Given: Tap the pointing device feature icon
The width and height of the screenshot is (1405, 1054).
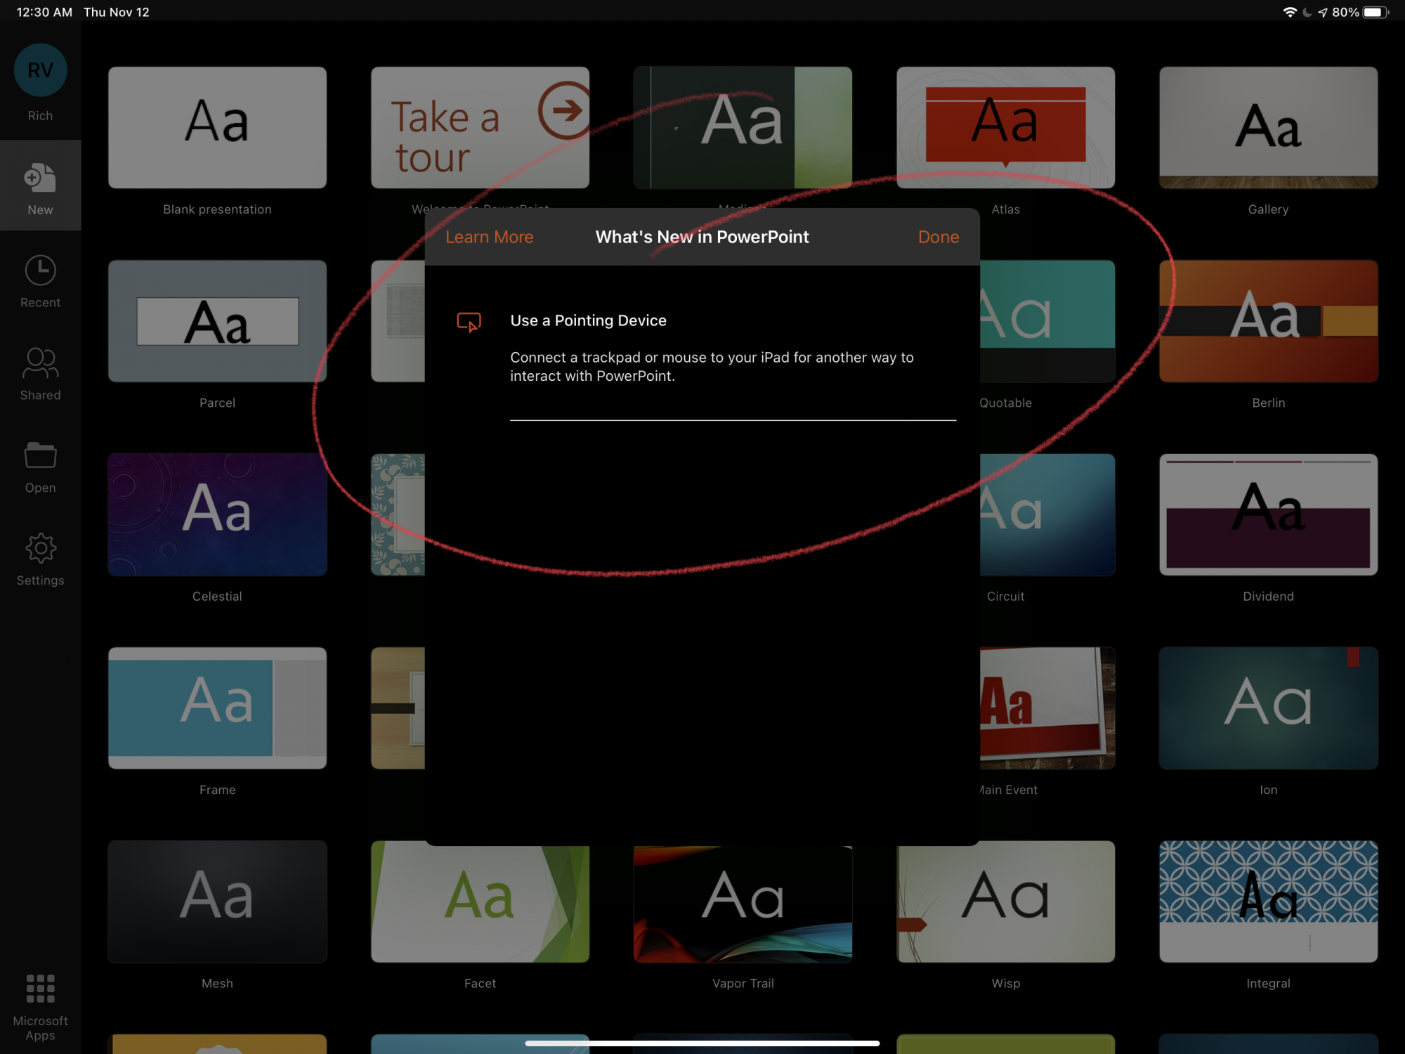Looking at the screenshot, I should [469, 323].
